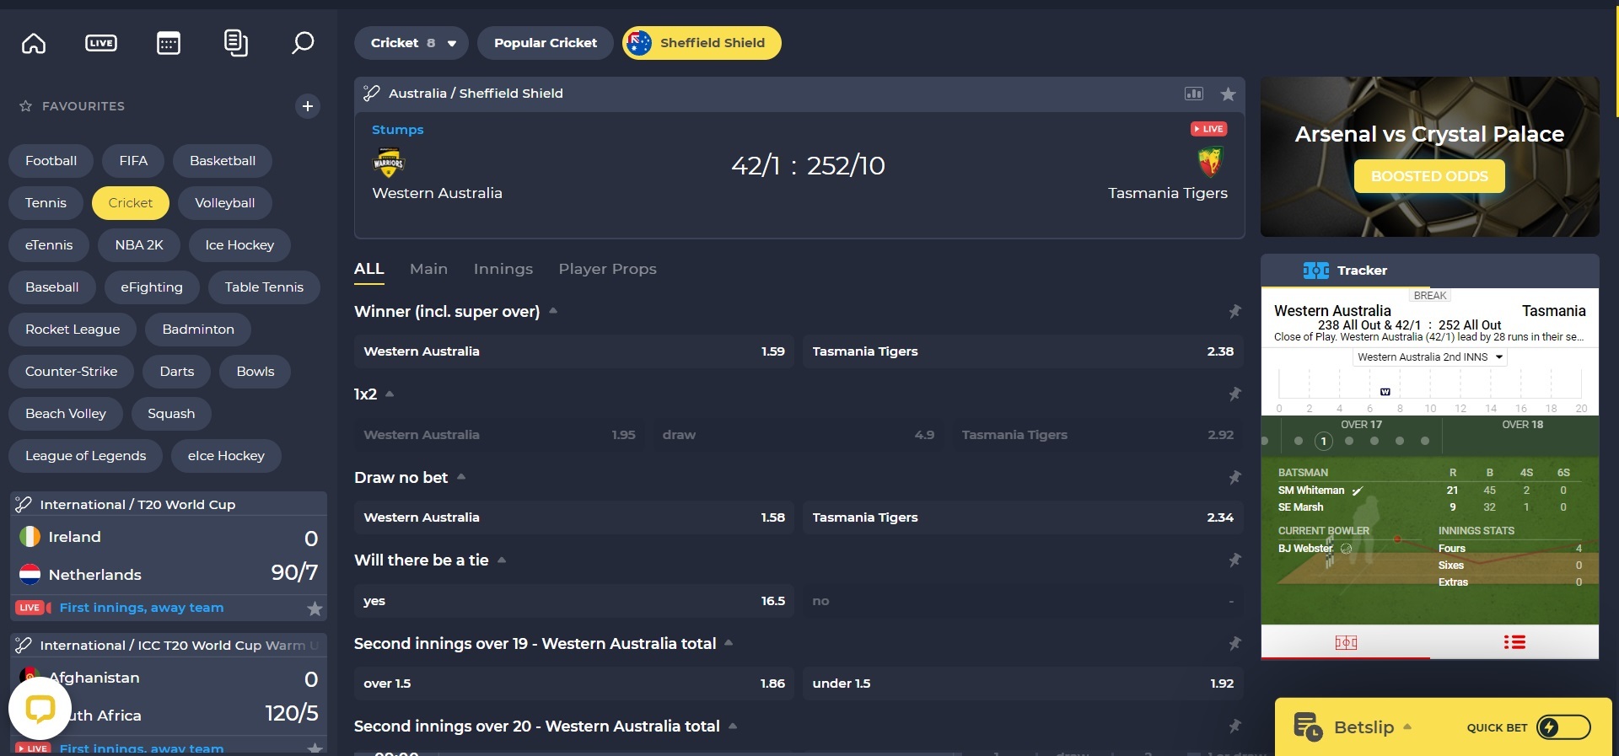Select Football sport chip
The height and width of the screenshot is (756, 1619).
(x=51, y=161)
